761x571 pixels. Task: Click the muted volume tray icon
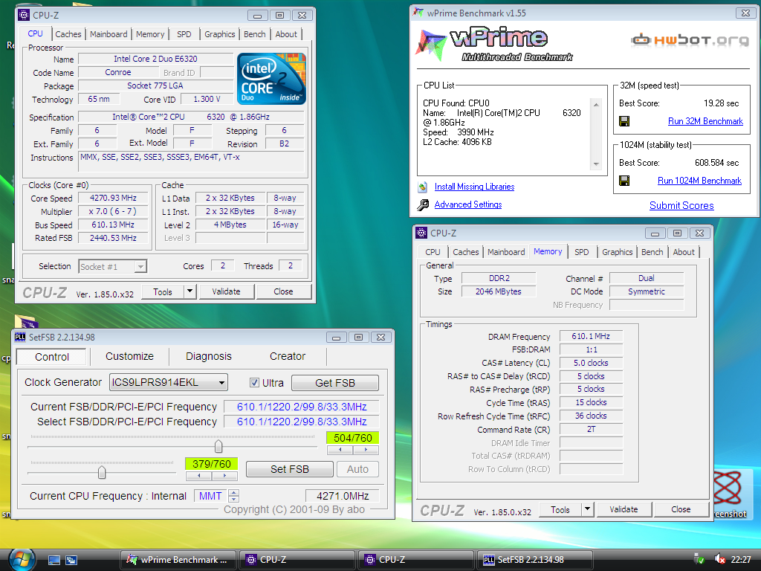(719, 559)
